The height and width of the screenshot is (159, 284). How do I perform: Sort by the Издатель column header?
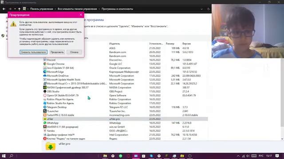[x=114, y=44]
